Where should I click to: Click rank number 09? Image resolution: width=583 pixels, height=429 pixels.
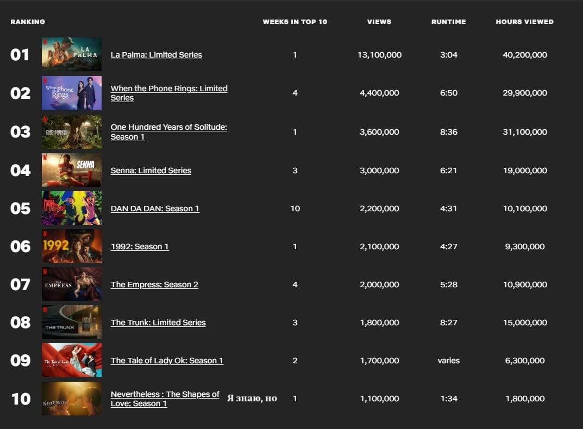coord(21,360)
